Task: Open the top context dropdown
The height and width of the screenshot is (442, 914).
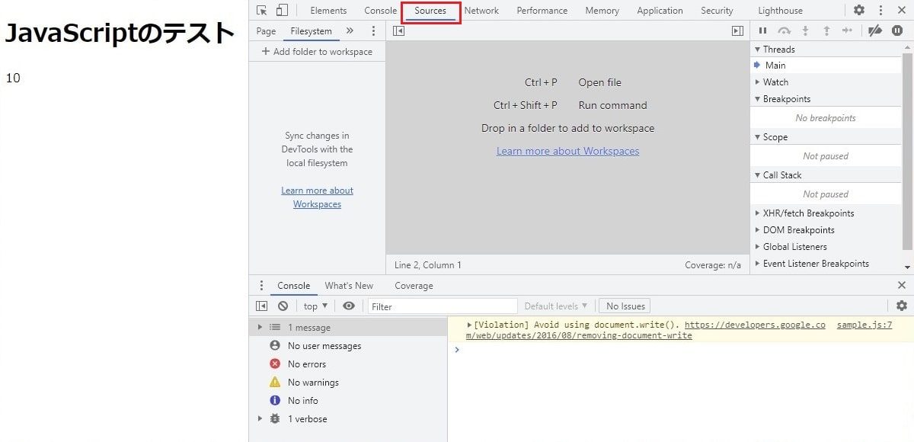Action: (x=315, y=306)
